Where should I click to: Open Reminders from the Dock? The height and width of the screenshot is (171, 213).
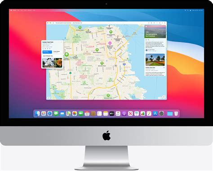pos(99,114)
